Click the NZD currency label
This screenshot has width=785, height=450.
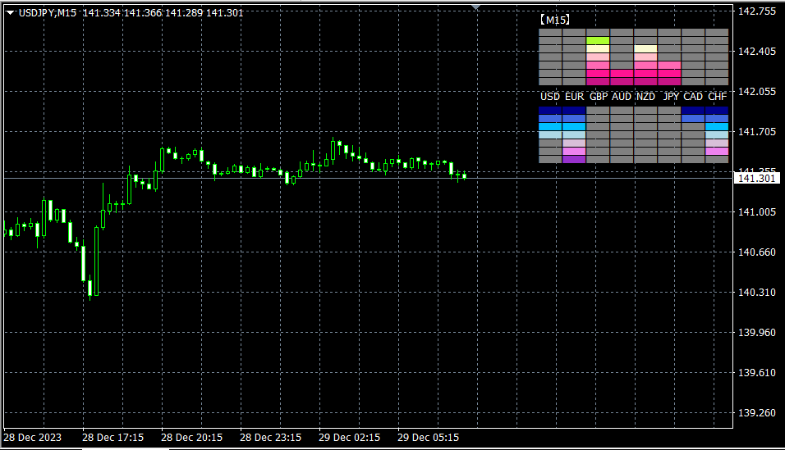click(x=646, y=97)
